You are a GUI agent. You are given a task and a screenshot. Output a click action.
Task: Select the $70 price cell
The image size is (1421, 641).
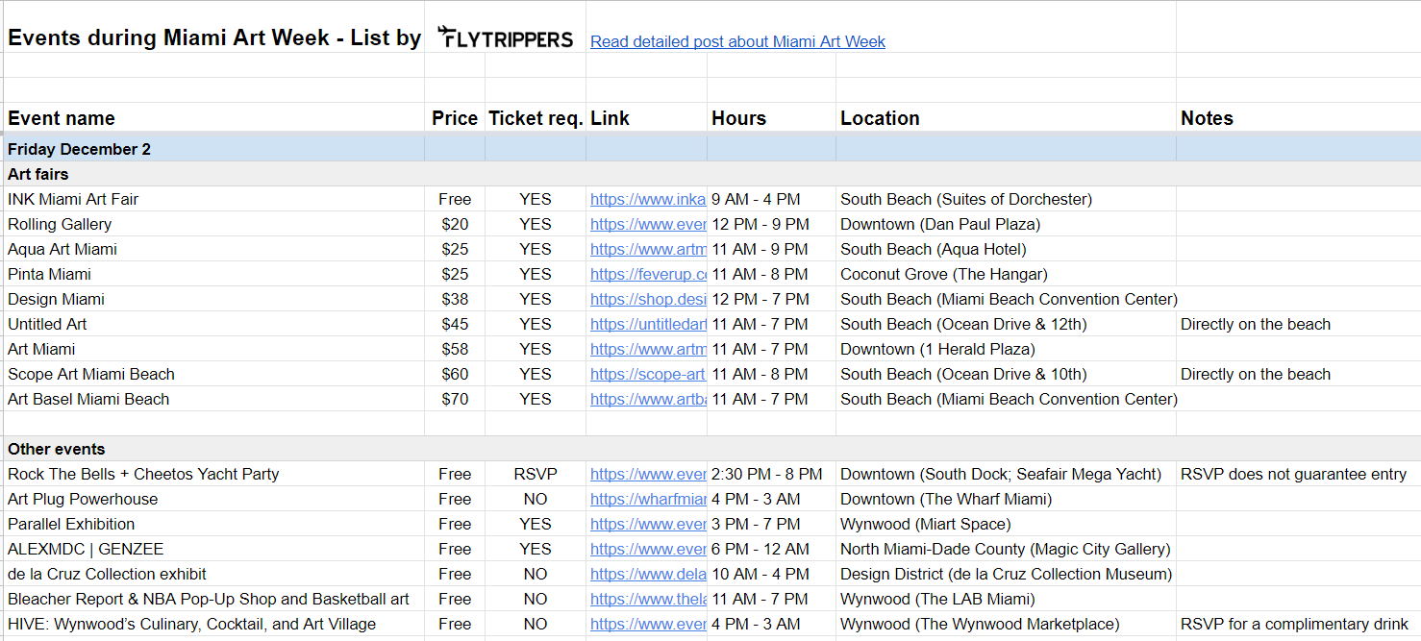[455, 399]
